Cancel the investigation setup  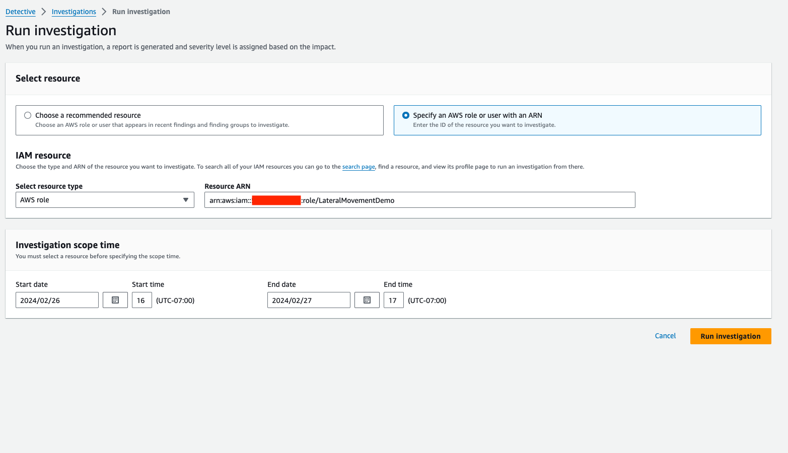(x=665, y=336)
